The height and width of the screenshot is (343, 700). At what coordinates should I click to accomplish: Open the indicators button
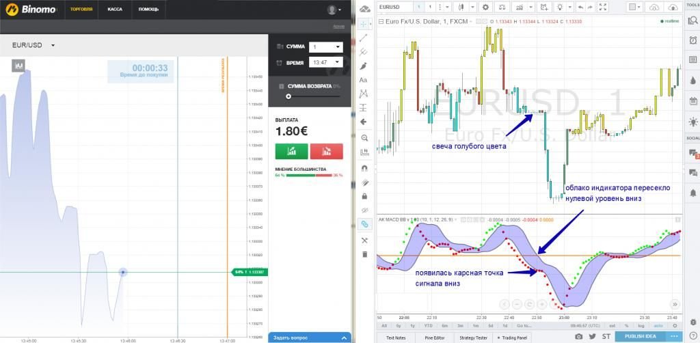pos(520,7)
